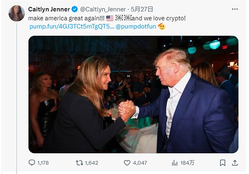Viewport: 249px width, 174px height.
Task: Open the pump.fun link
Action: click(71, 27)
